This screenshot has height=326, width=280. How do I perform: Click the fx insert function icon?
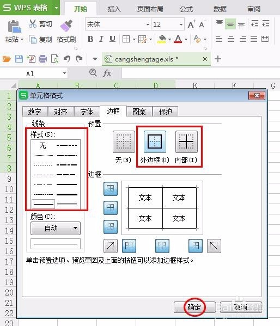(x=107, y=73)
